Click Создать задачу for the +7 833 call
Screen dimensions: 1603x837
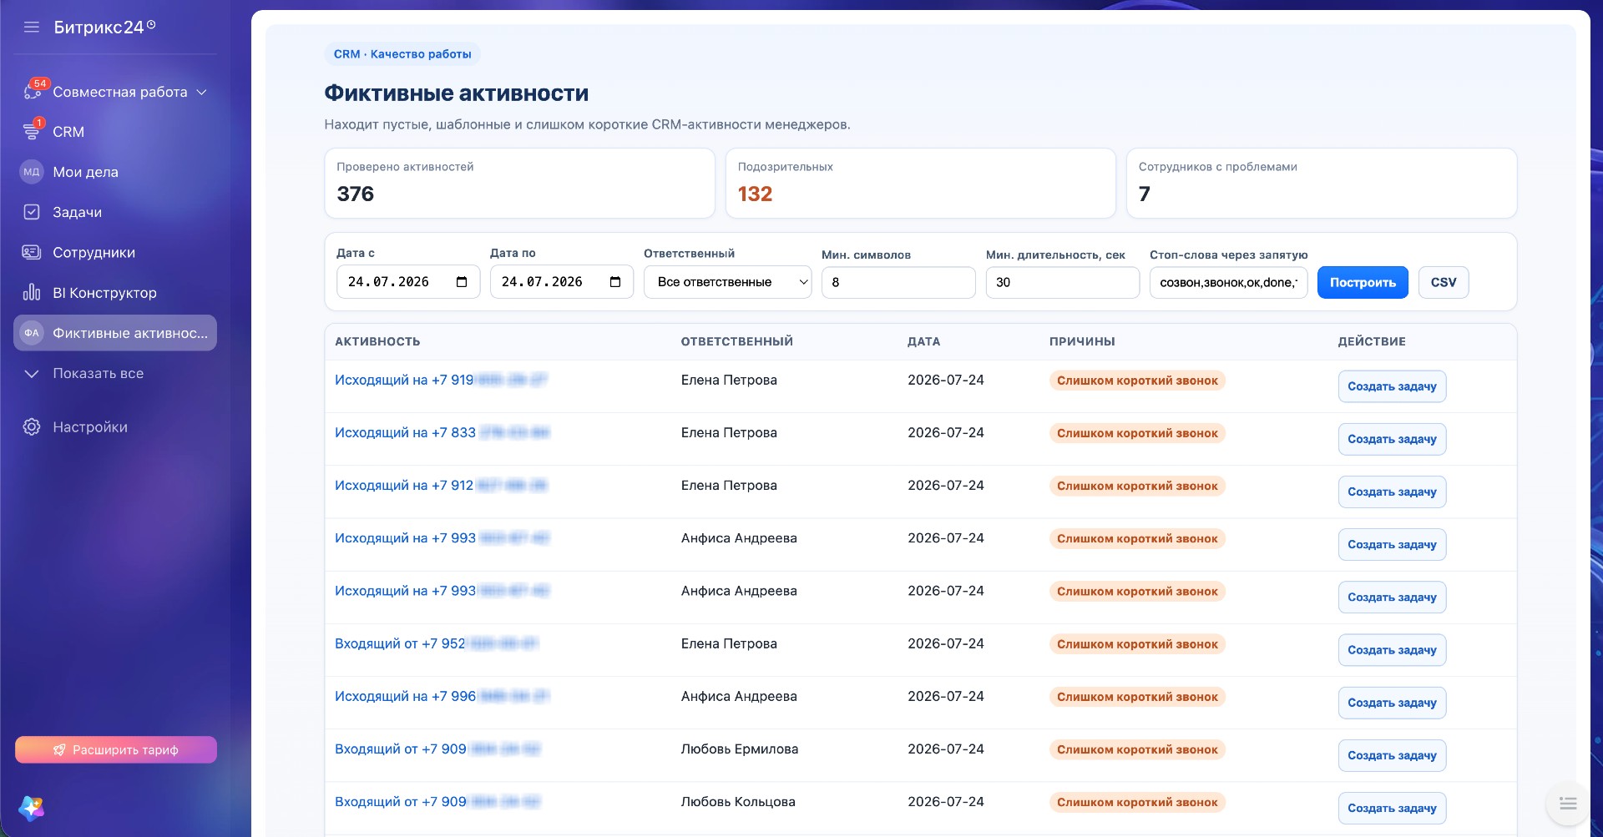click(1392, 439)
